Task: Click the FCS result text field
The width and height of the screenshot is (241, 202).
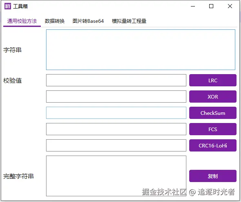Action: [x=116, y=129]
